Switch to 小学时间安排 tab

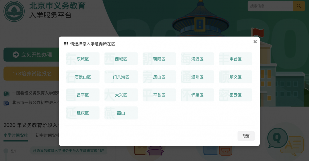point(16,135)
